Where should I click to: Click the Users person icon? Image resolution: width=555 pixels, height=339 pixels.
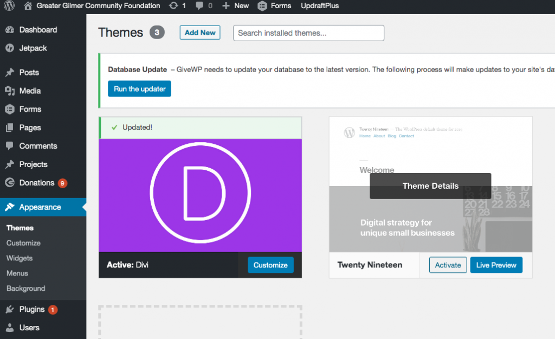(x=10, y=328)
